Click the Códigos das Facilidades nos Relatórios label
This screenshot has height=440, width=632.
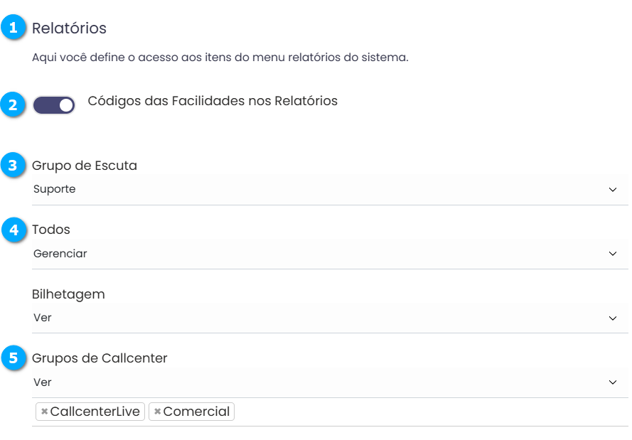213,101
